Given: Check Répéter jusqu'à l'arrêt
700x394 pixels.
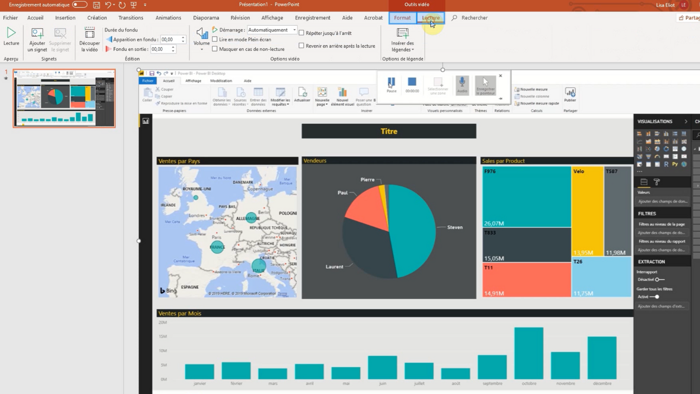Looking at the screenshot, I should 301,33.
